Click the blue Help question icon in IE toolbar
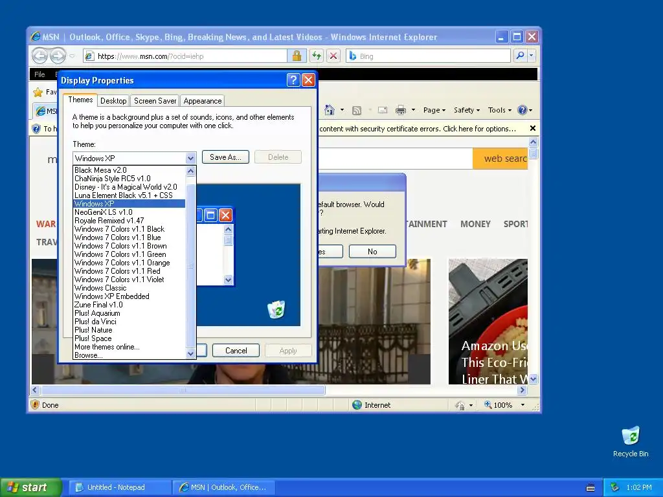The height and width of the screenshot is (497, 663). pyautogui.click(x=523, y=110)
